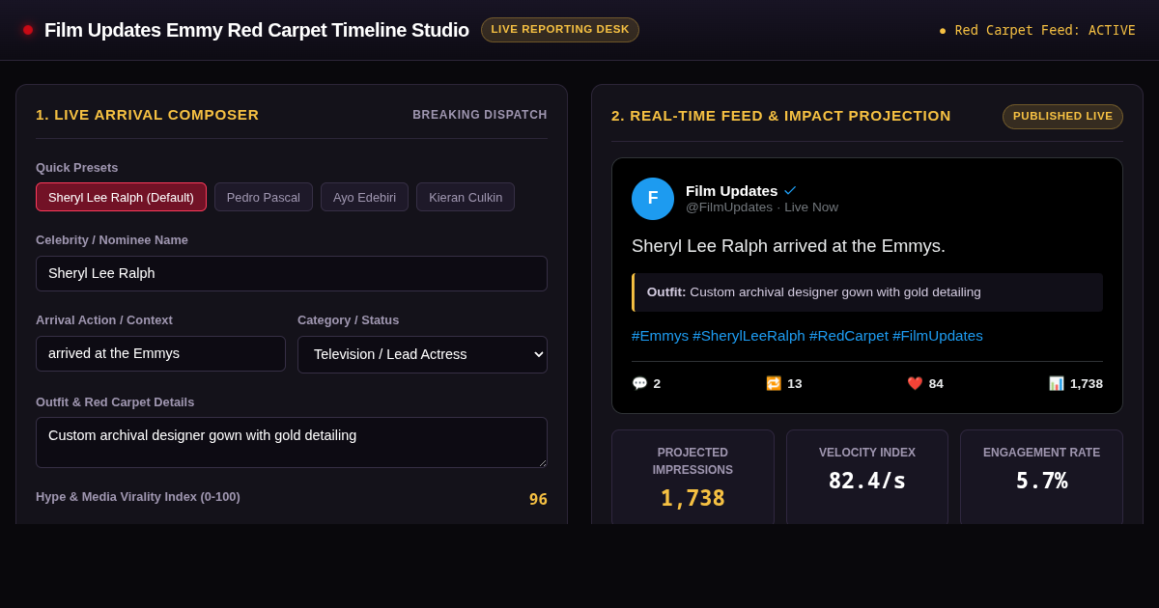
Task: Click the #SherylLeeRalph hashtag
Action: tap(749, 336)
